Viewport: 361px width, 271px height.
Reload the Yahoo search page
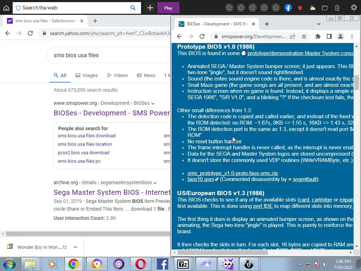click(x=30, y=33)
